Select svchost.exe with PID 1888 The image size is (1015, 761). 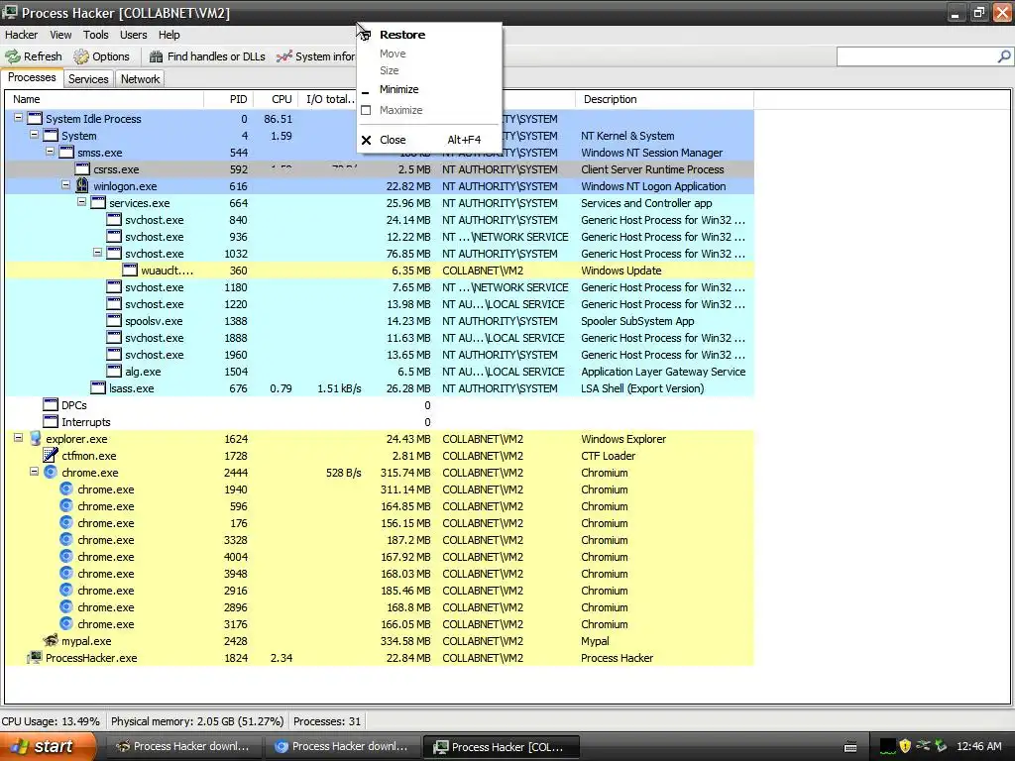[380, 338]
